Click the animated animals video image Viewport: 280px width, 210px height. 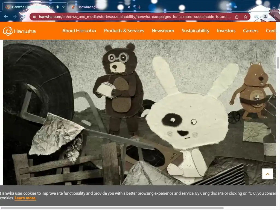(x=139, y=112)
